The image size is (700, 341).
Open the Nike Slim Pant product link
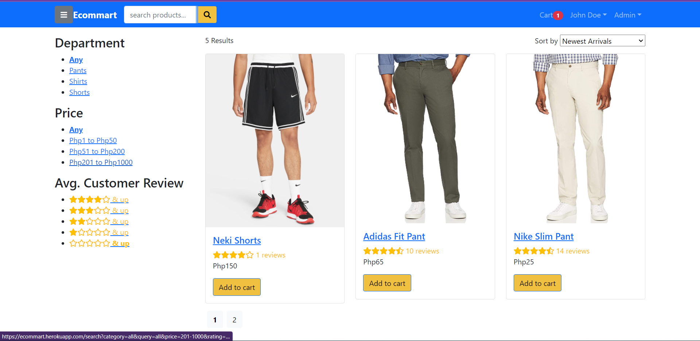(x=544, y=237)
